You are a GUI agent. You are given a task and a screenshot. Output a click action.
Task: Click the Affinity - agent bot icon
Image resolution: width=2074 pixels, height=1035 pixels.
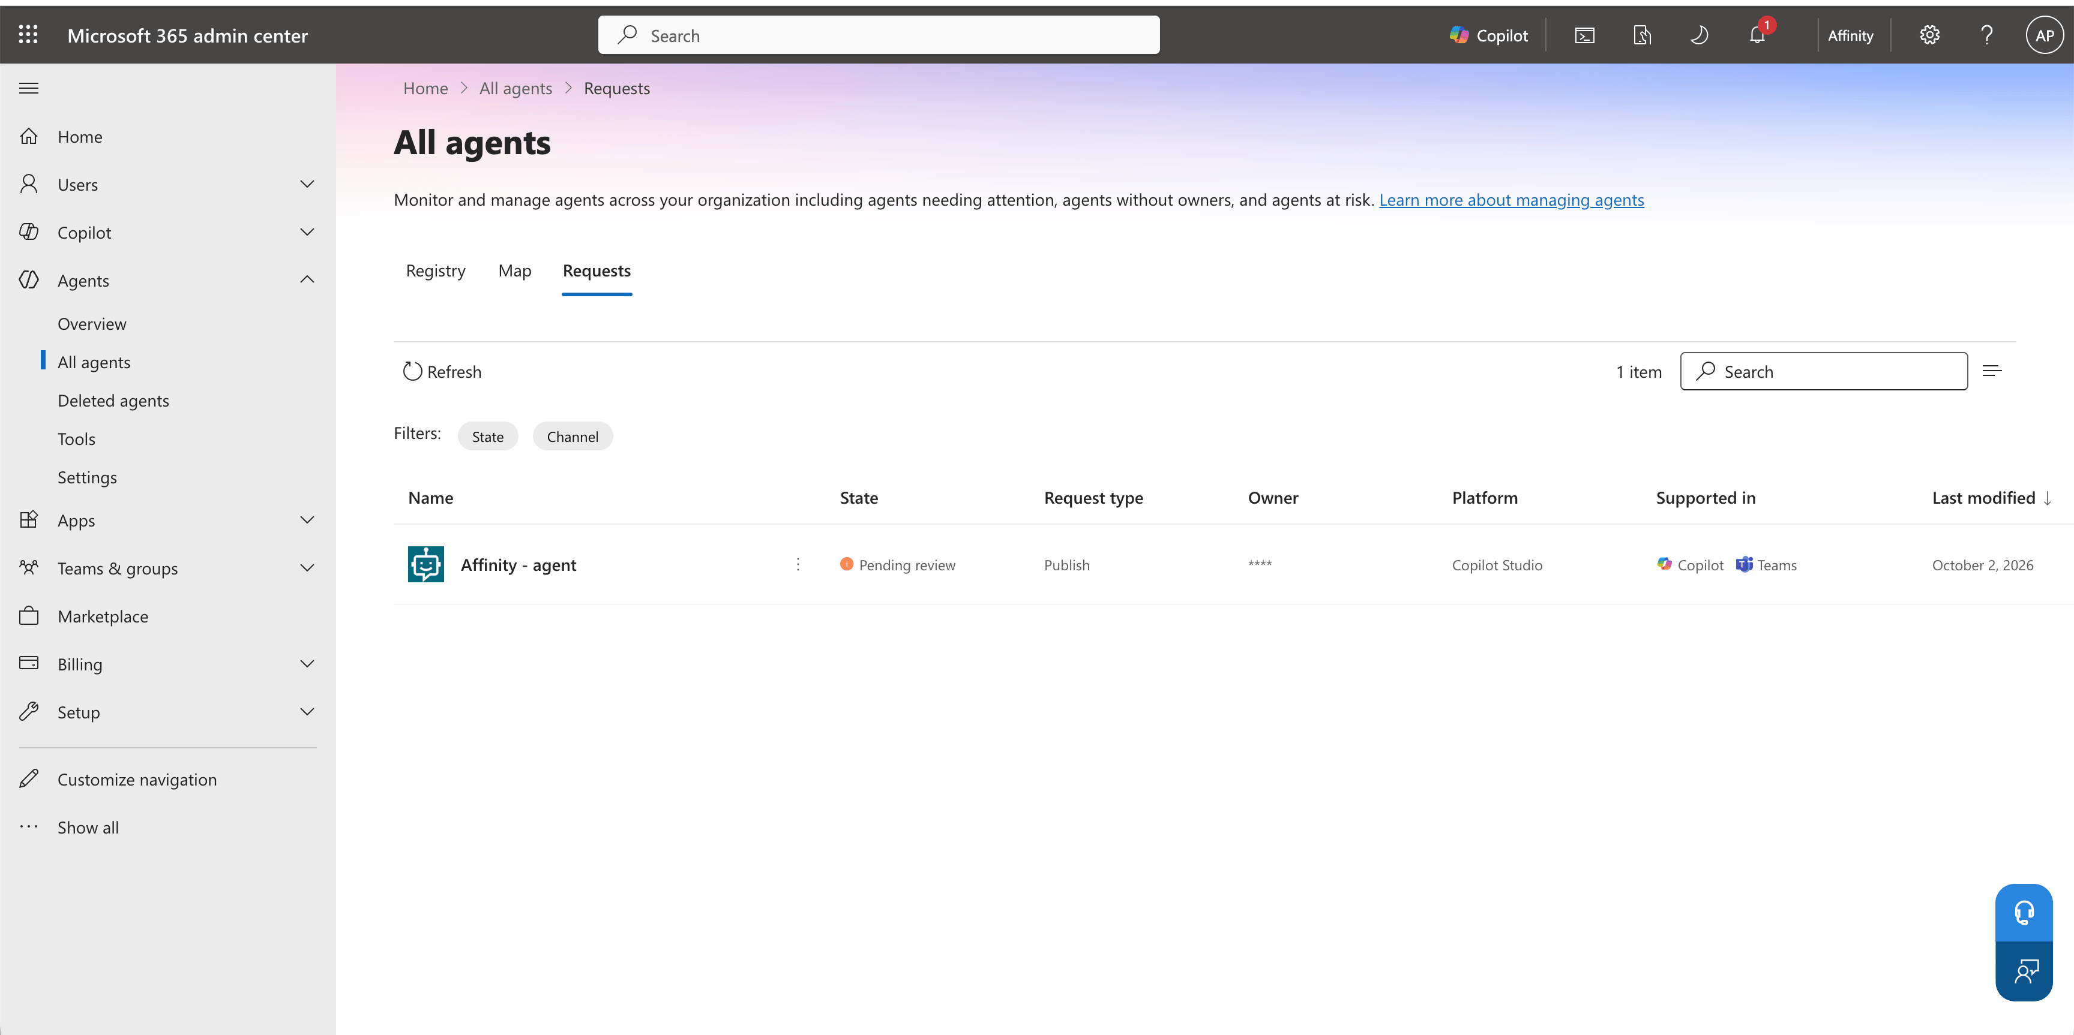[x=426, y=564]
